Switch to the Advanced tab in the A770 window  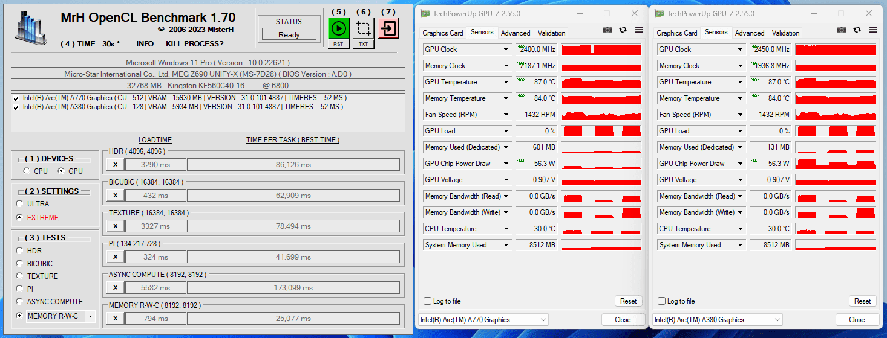(516, 33)
